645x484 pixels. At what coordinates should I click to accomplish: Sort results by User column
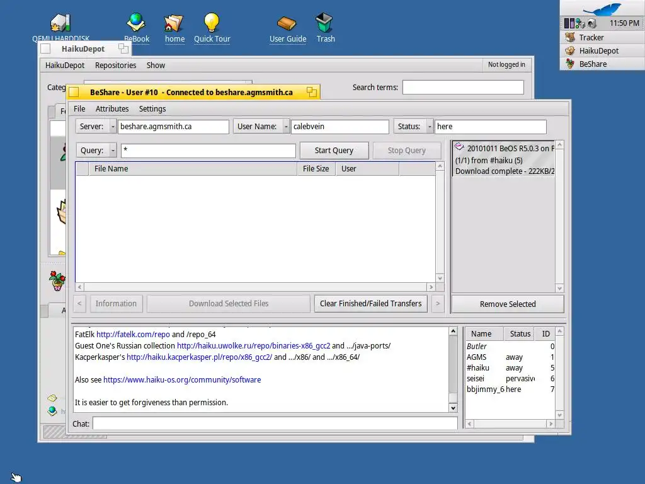(x=367, y=169)
